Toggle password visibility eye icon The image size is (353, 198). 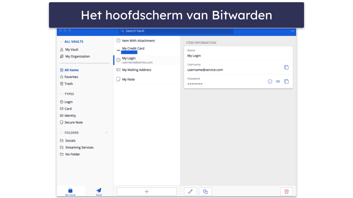click(278, 81)
